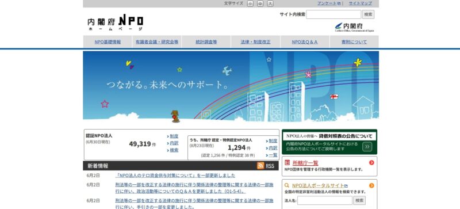
Task: Open 内訳 link under 認定・特例認定NPO法人
Action: click(273, 148)
